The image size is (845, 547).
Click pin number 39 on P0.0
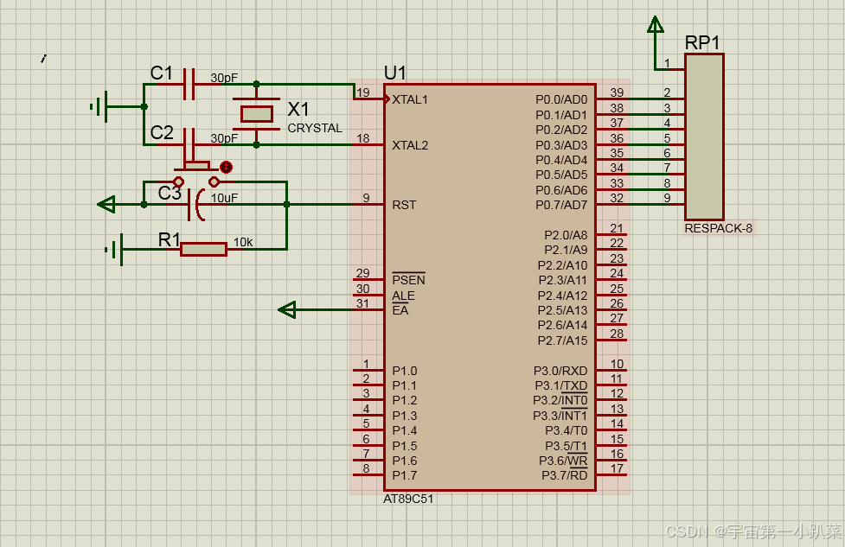click(x=617, y=92)
